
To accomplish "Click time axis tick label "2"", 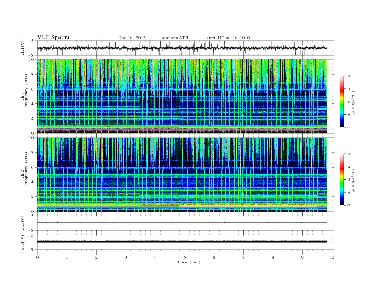I will pyautogui.click(x=96, y=257).
